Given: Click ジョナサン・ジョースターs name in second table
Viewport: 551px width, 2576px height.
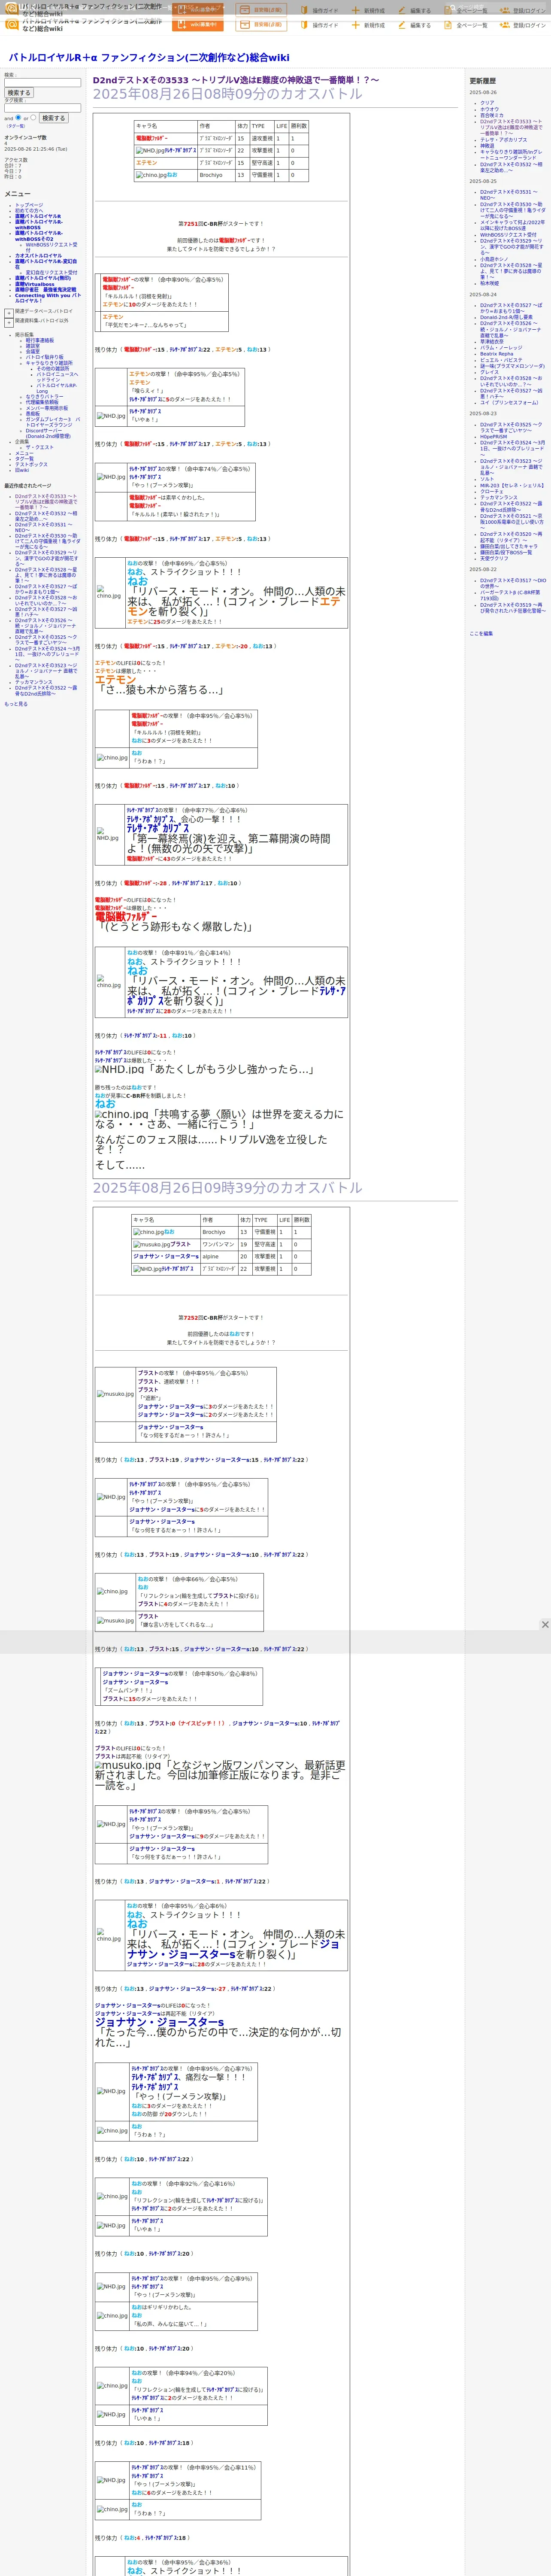Looking at the screenshot, I should click(165, 1257).
